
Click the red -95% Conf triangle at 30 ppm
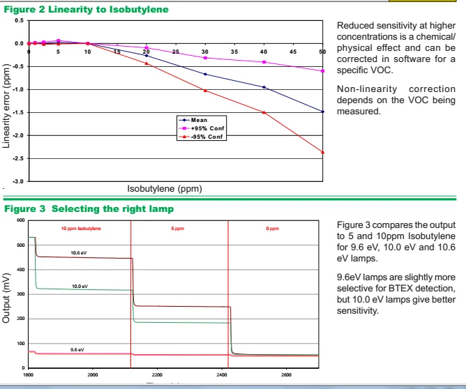pos(205,91)
